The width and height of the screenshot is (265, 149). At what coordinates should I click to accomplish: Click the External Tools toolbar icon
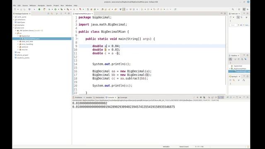68,9
